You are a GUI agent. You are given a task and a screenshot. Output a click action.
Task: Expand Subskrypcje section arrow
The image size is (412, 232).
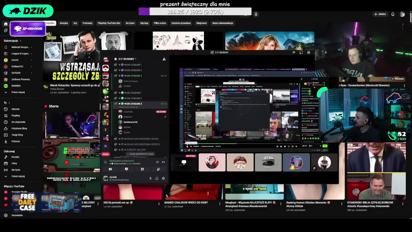click(x=21, y=41)
